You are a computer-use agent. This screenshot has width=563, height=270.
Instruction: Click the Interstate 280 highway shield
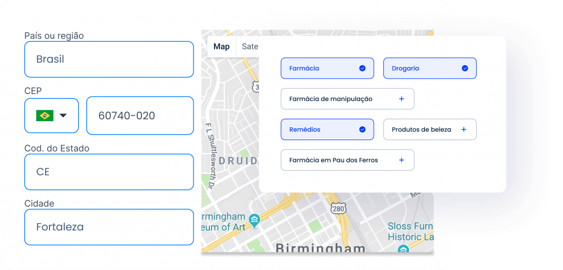(337, 209)
